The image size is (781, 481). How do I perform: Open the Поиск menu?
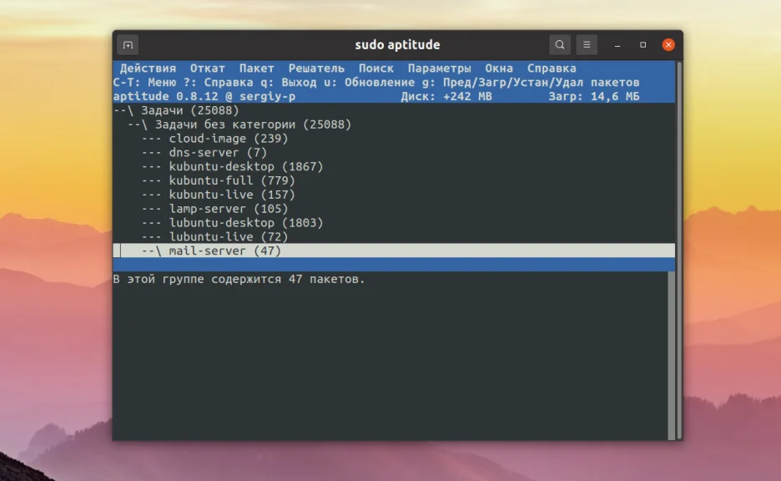pyautogui.click(x=378, y=68)
